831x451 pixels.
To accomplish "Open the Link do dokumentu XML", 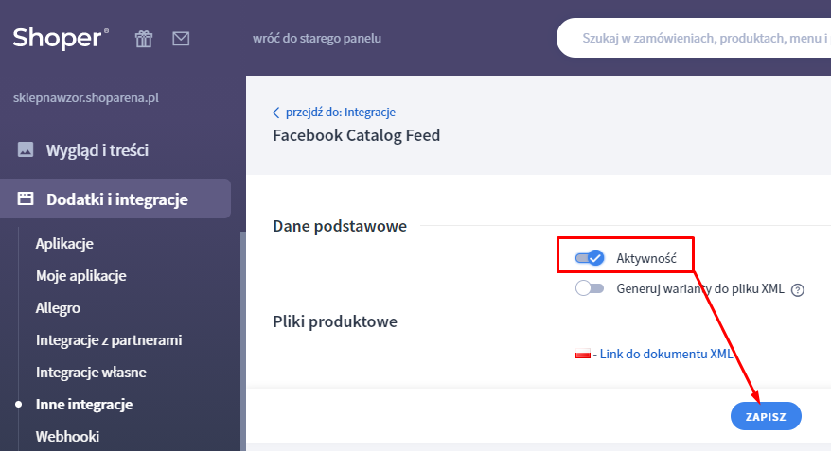I will 667,355.
